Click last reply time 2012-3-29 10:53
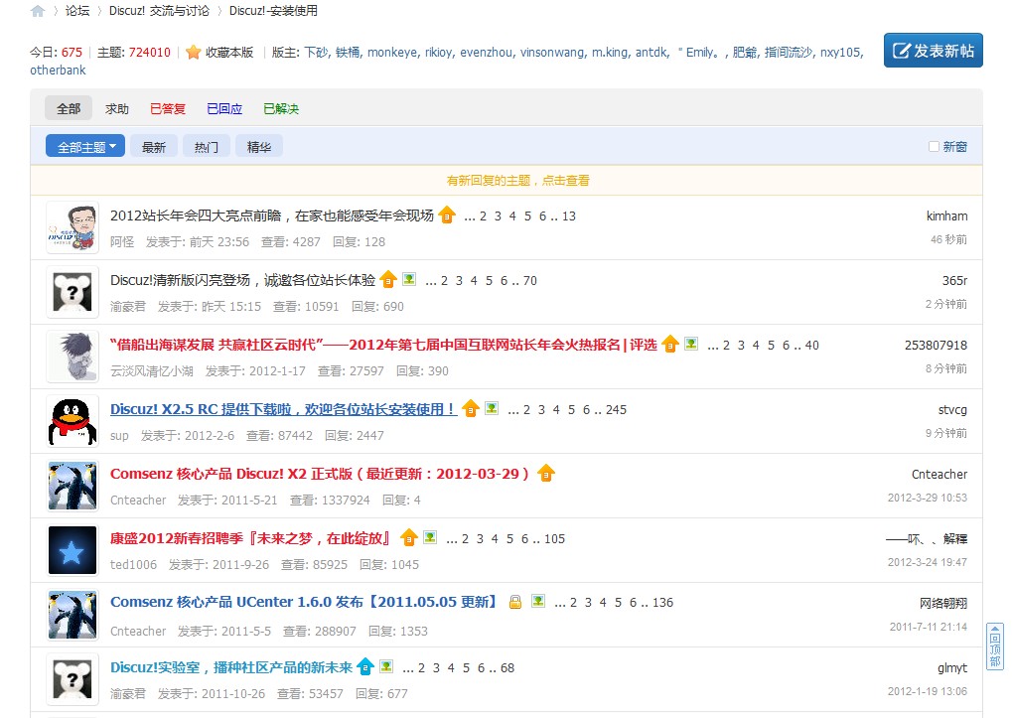This screenshot has width=1012, height=718. [x=928, y=498]
